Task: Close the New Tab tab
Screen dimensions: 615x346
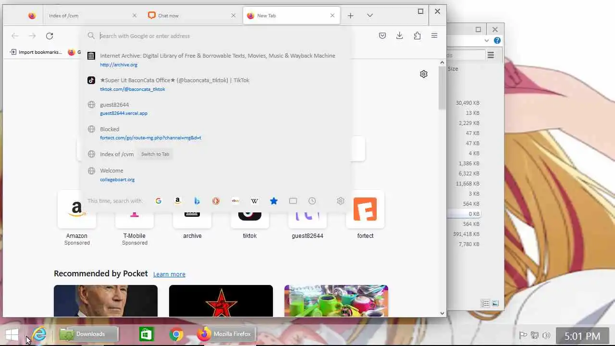Action: tap(332, 15)
